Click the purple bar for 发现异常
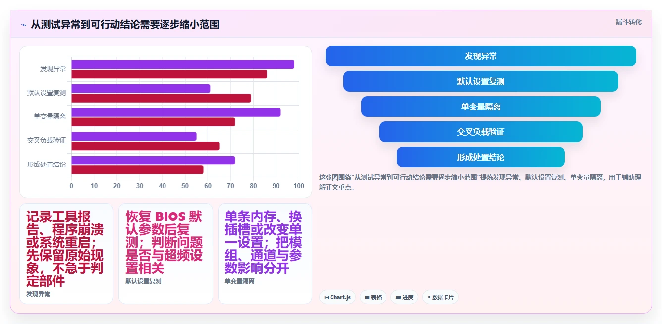 pyautogui.click(x=183, y=64)
